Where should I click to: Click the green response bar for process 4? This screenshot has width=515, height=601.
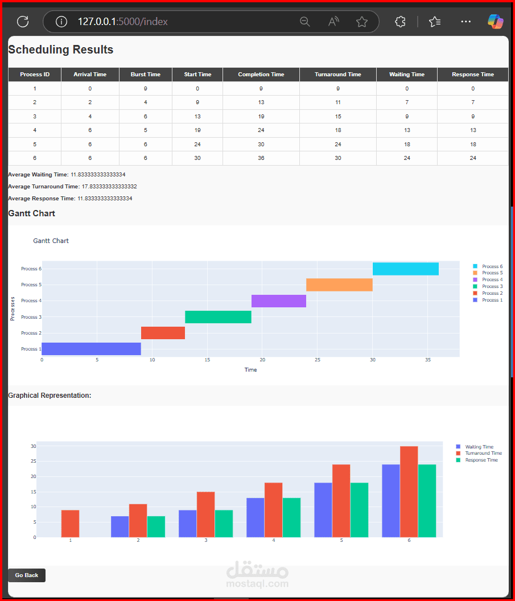(x=291, y=517)
